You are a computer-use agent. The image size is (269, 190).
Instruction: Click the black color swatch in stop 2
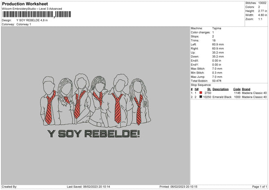[201, 97]
